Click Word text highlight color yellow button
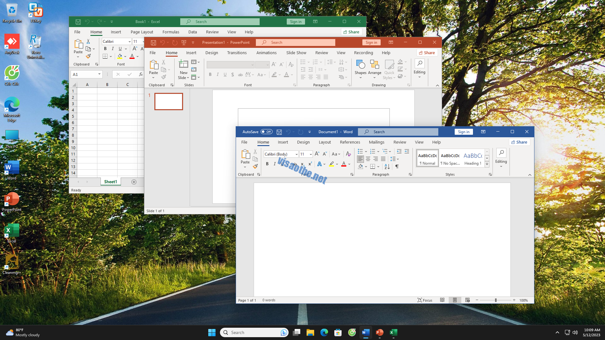 (x=331, y=164)
